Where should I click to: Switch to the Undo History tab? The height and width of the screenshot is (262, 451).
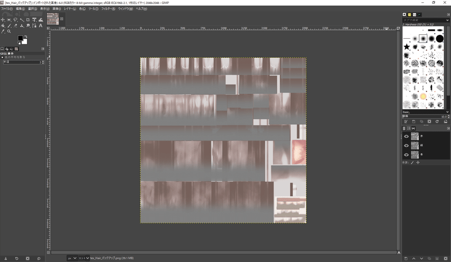point(11,49)
